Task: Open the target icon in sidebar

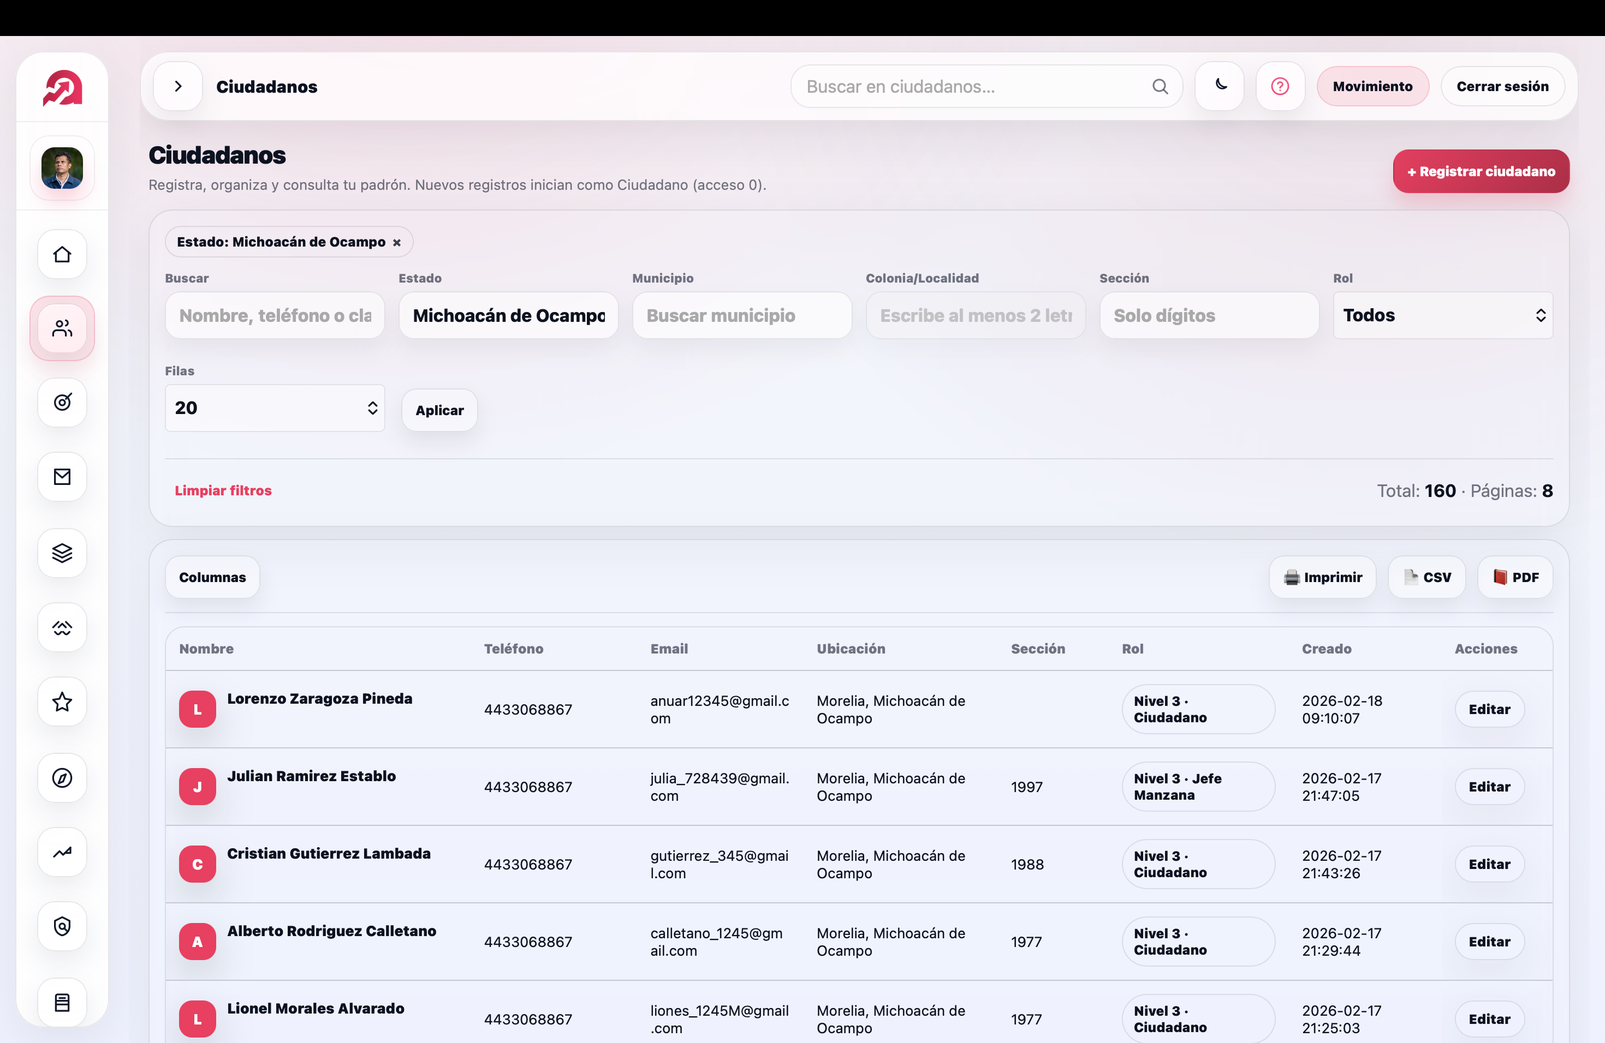Action: (x=62, y=402)
